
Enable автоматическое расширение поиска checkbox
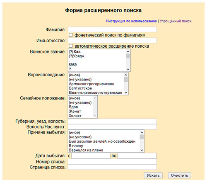pos(71,46)
